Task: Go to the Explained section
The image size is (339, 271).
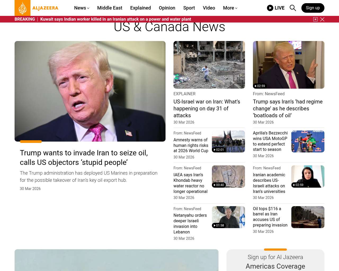Action: pos(141,8)
